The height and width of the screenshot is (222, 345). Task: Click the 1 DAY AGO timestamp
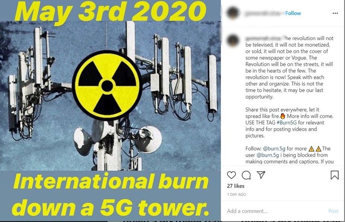click(x=237, y=194)
